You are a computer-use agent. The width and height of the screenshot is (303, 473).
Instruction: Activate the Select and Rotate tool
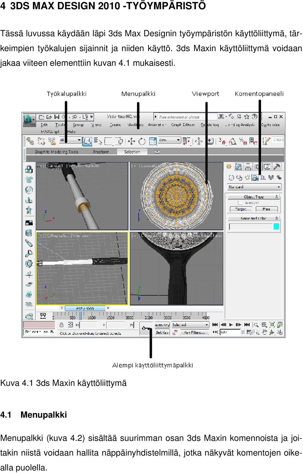(142, 141)
